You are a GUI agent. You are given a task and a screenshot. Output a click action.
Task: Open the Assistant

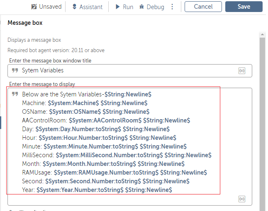[x=88, y=7]
